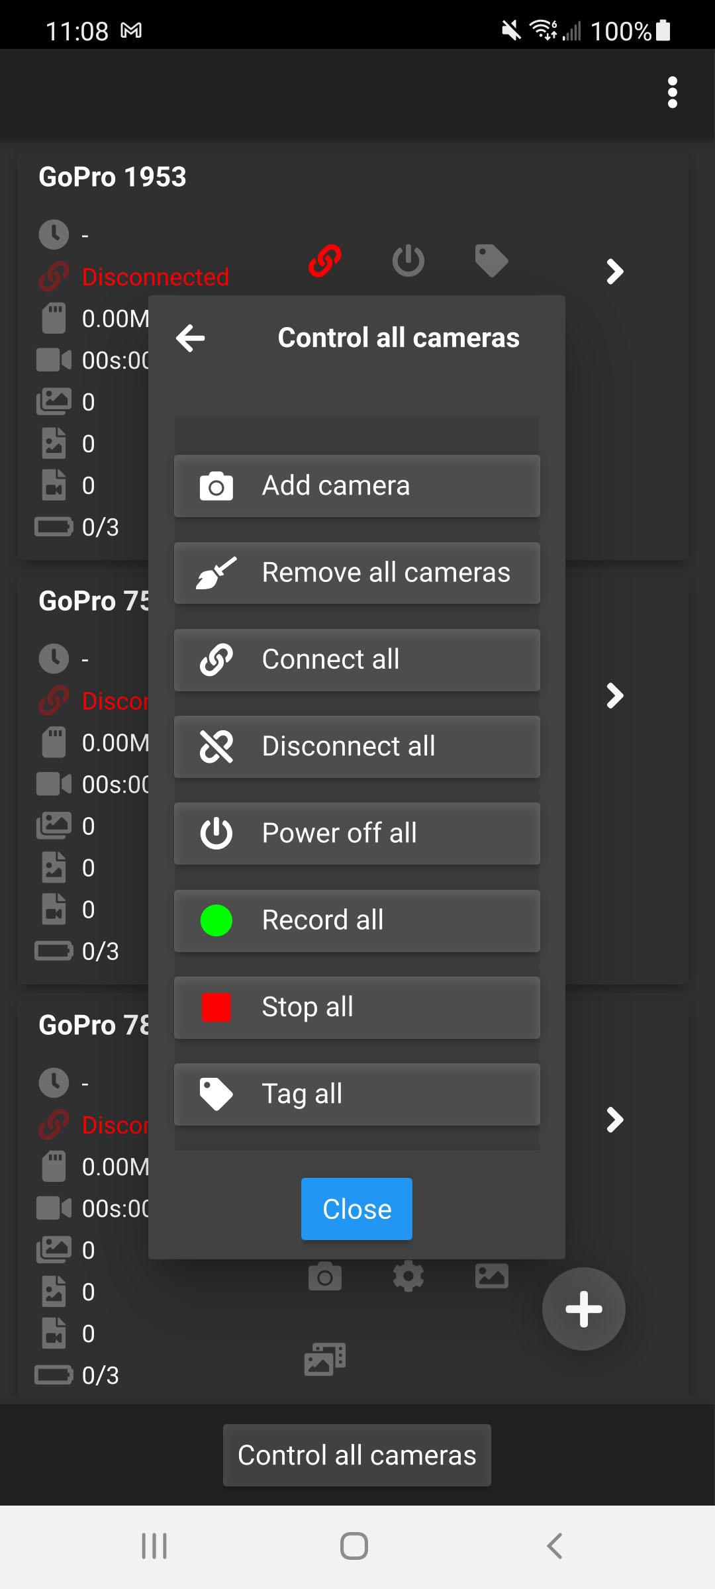Viewport: 715px width, 1589px height.
Task: Expand GoPro 1953 details chevron
Action: coord(615,271)
